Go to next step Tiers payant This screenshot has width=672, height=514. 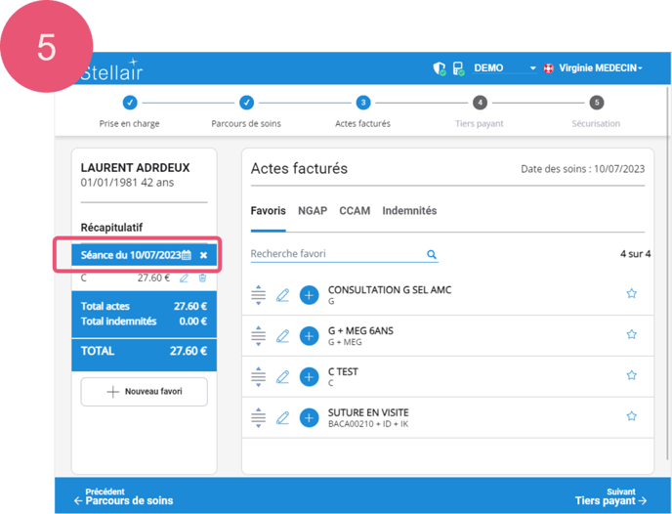click(610, 496)
